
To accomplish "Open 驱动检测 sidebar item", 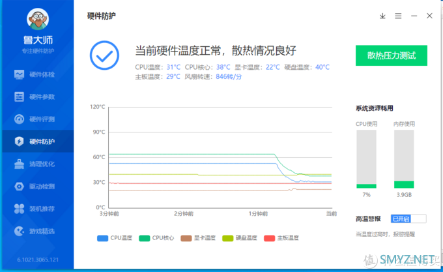I will tap(38, 187).
